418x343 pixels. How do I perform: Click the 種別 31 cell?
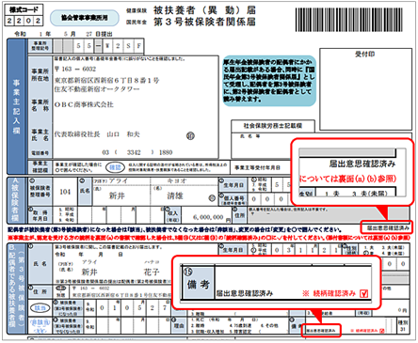(x=403, y=325)
